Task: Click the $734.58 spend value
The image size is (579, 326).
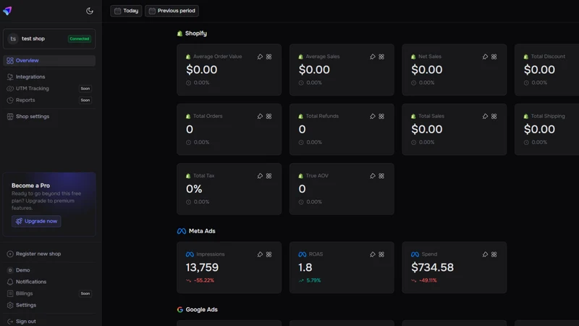Action: 432,267
